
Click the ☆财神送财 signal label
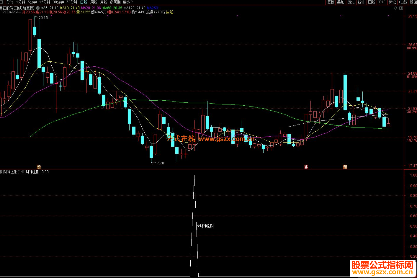(x=205, y=226)
